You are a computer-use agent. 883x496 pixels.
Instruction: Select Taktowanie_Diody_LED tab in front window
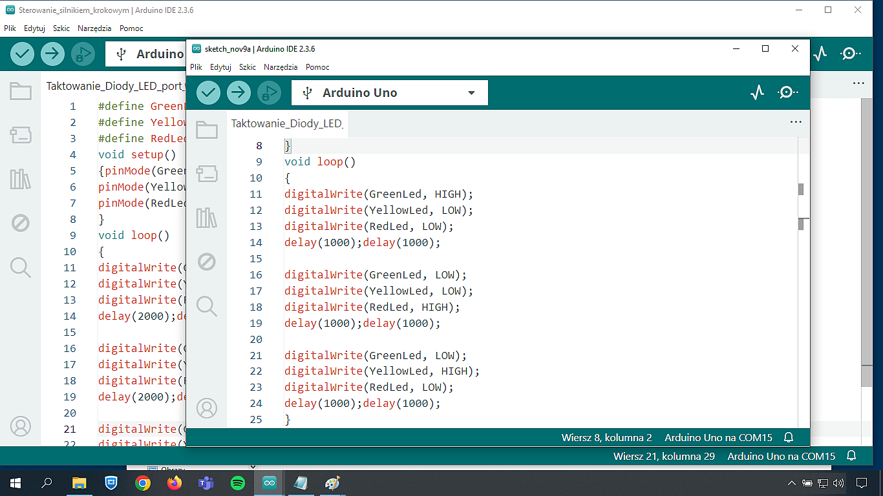coord(286,123)
